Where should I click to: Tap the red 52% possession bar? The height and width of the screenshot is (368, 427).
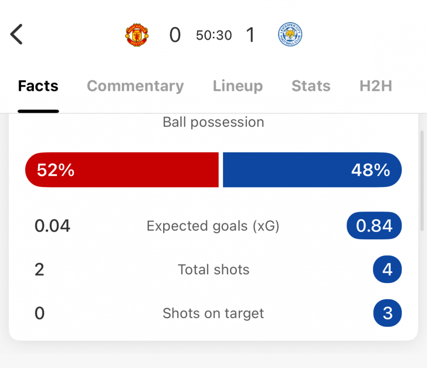pyautogui.click(x=122, y=170)
